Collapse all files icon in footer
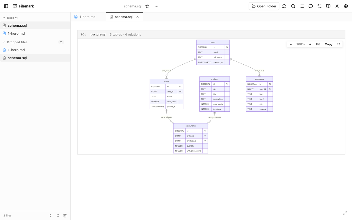This screenshot has width=352, height=220. coord(58,216)
